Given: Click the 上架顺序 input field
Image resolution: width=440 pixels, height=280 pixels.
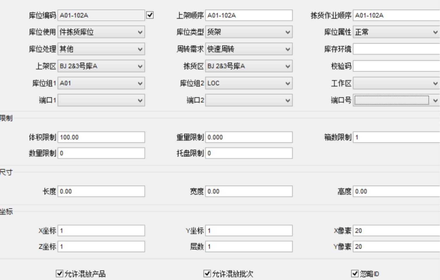Looking at the screenshot, I should [x=249, y=15].
